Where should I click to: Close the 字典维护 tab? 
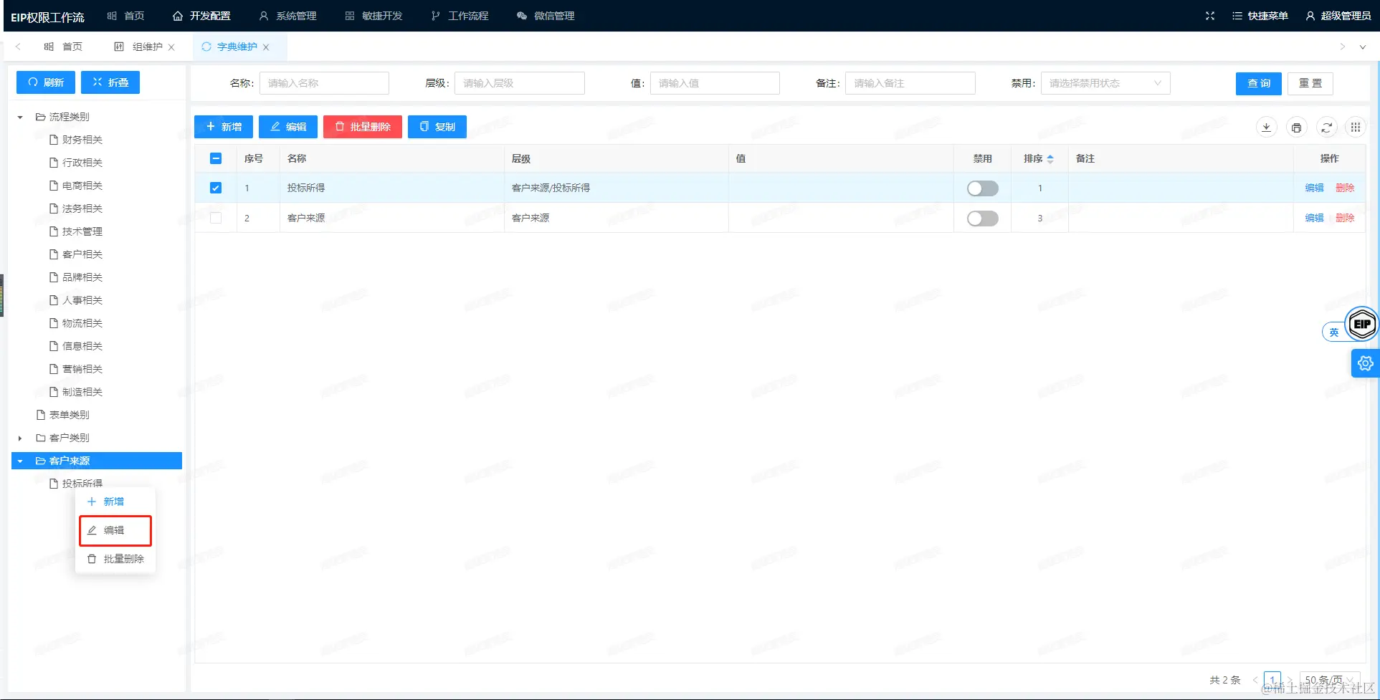pos(266,47)
